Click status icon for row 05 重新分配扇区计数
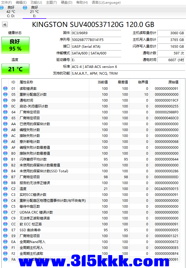The height and width of the screenshot is (268, 186). pyautogui.click(x=5, y=94)
